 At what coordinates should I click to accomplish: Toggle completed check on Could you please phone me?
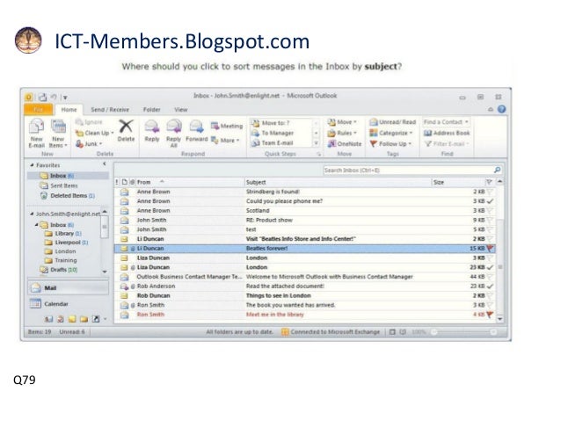490,201
